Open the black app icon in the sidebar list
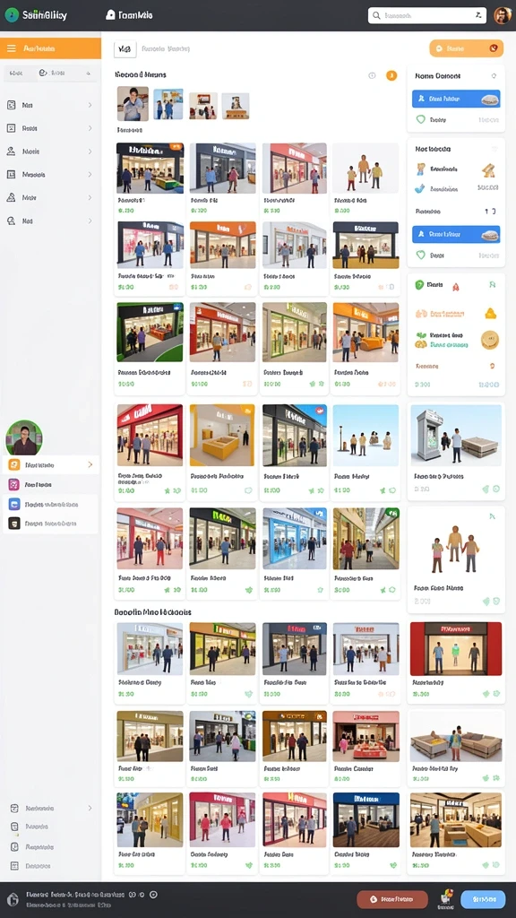Image resolution: width=516 pixels, height=918 pixels. pos(14,524)
